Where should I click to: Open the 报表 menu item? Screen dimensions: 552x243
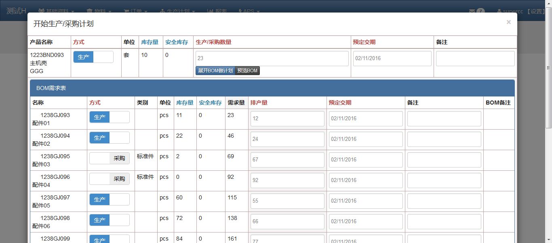[x=217, y=11]
